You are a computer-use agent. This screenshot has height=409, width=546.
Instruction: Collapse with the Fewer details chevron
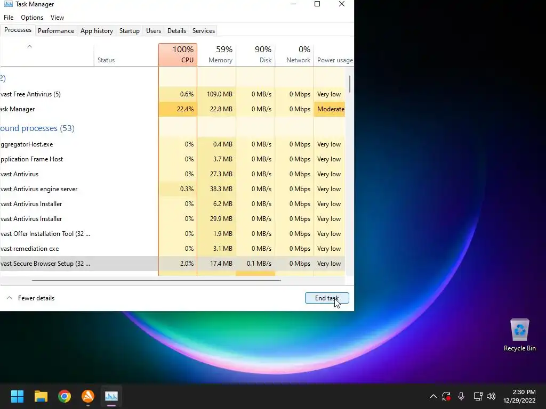click(x=10, y=298)
